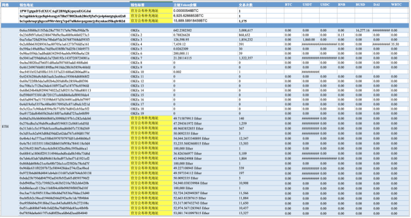Select address cell starting with bc1qphk6
Viewport: 411px width, 218px height.
(x=72, y=16)
